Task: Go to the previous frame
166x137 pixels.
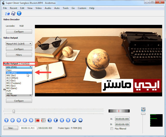Action: tap(12, 120)
